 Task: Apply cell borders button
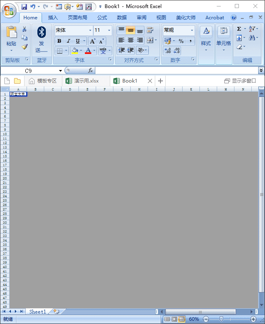tap(60, 51)
